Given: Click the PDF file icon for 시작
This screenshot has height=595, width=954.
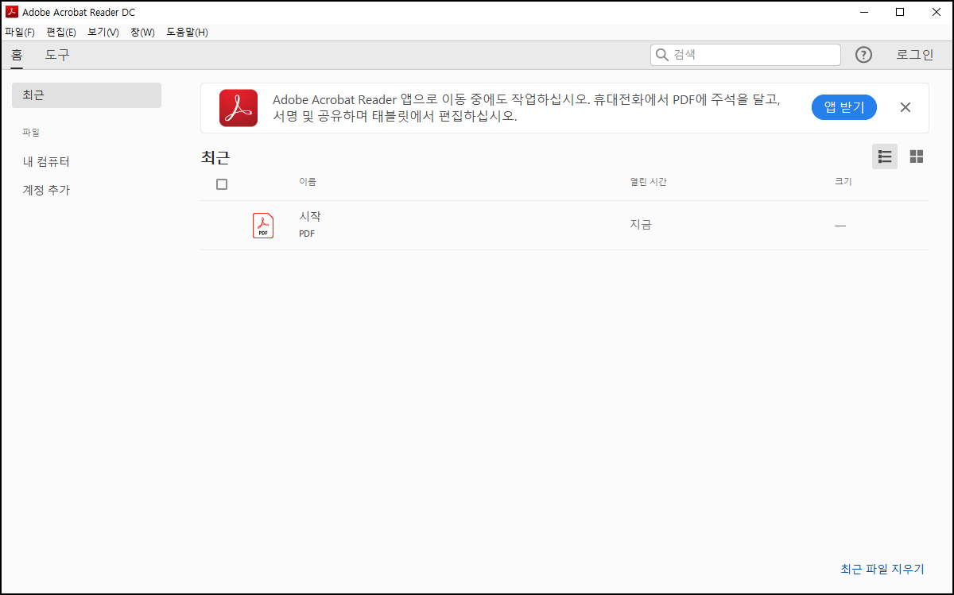Looking at the screenshot, I should pos(263,226).
